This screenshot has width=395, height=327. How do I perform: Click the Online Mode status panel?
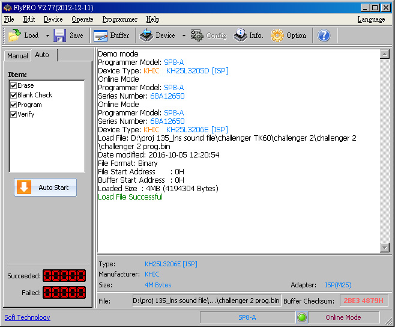tap(343, 317)
